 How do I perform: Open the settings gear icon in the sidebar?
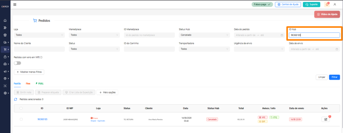(5, 93)
